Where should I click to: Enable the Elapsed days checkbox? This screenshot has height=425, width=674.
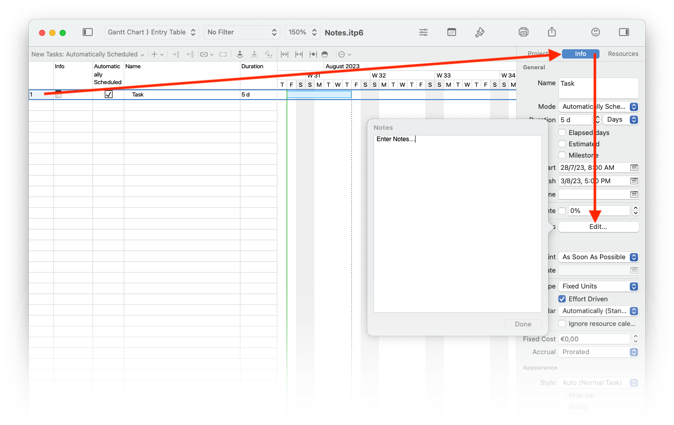[562, 132]
